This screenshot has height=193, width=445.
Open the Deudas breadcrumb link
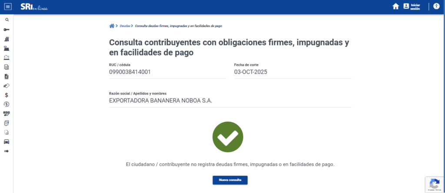(125, 26)
